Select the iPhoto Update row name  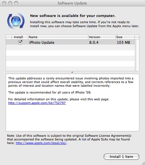coord(42,42)
